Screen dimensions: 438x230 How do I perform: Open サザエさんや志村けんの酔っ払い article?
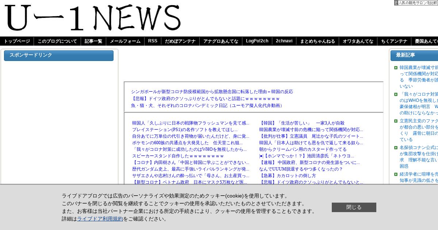click(x=191, y=176)
